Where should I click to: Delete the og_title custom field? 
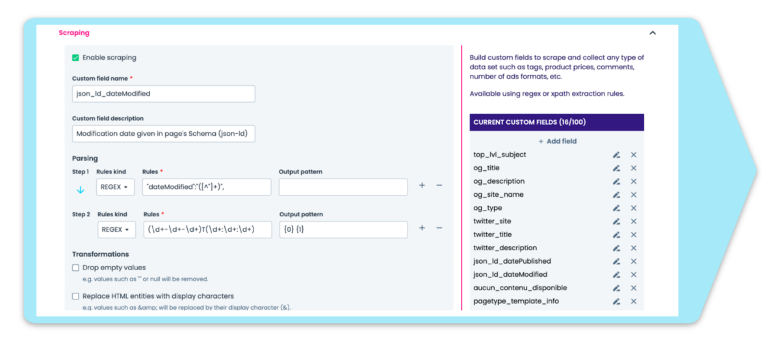point(634,168)
